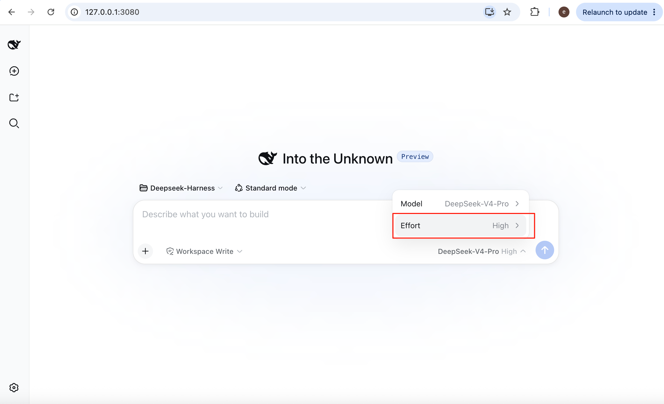Click the address bar URL 127.0.0.1:3080
Screen dimensions: 664x404
tap(112, 12)
